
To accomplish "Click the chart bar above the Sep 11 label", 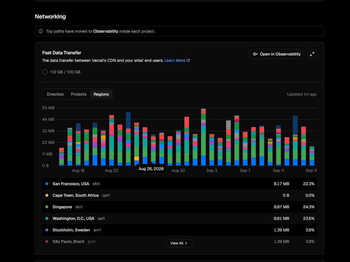I will click(279, 145).
